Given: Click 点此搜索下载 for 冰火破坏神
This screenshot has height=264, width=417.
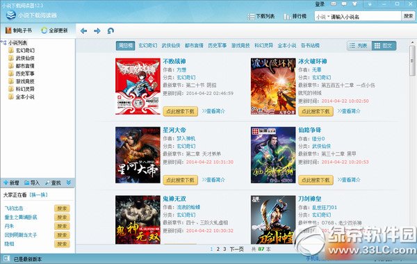Looking at the screenshot, I should pos(316,111).
